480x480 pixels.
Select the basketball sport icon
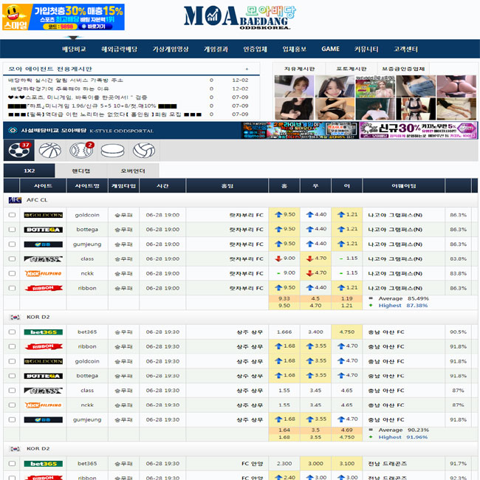point(50,151)
